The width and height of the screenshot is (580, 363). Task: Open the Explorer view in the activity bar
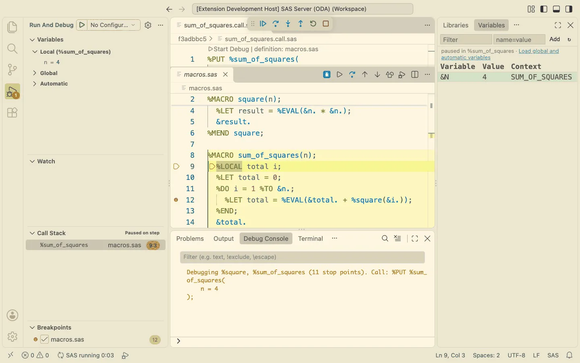coord(12,27)
